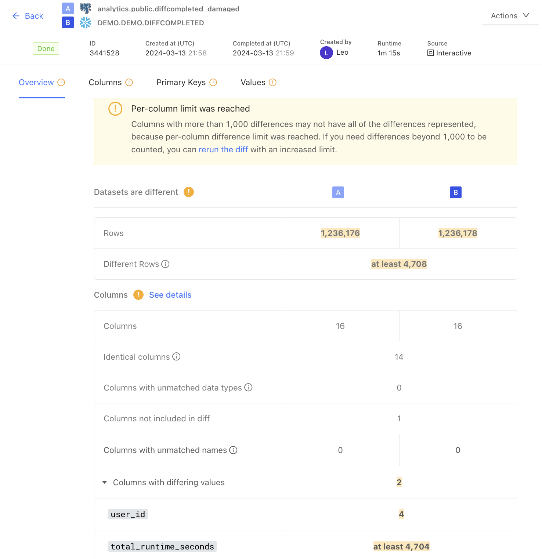Image resolution: width=542 pixels, height=559 pixels.
Task: Open the Actions dropdown
Action: [x=510, y=15]
